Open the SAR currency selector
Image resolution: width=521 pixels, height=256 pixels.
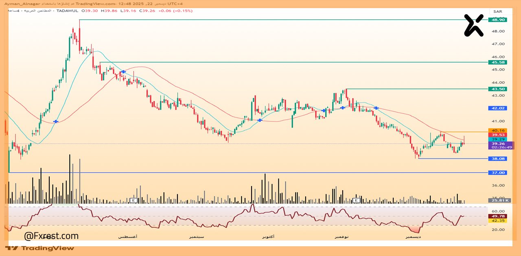coord(497,11)
